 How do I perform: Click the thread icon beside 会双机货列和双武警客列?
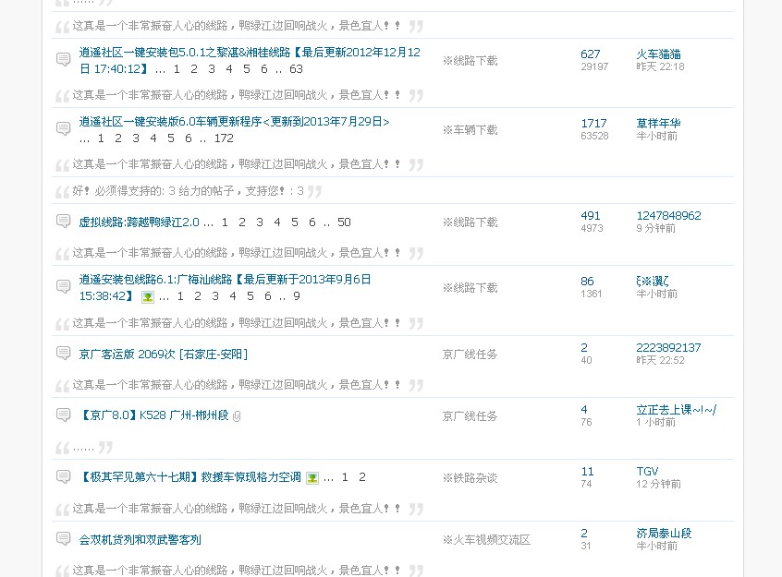point(63,539)
